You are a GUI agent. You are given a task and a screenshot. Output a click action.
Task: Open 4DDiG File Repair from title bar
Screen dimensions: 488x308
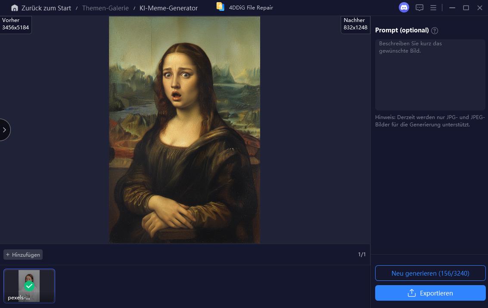click(251, 7)
